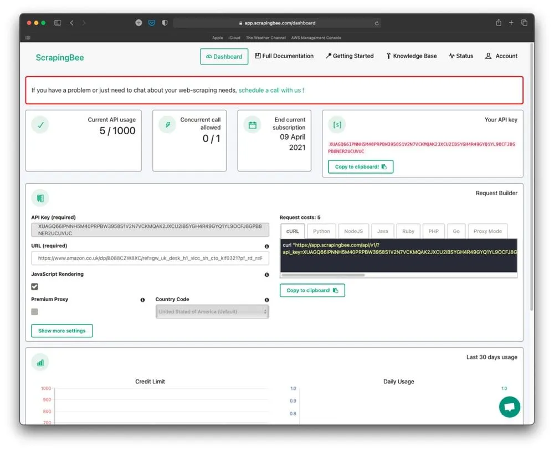The width and height of the screenshot is (554, 451).
Task: Click the horizontal scrollbar under the code
Action: pos(323,275)
